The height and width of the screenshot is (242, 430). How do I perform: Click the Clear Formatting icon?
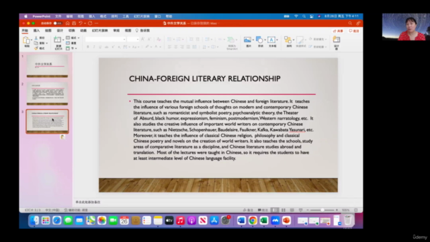159,39
